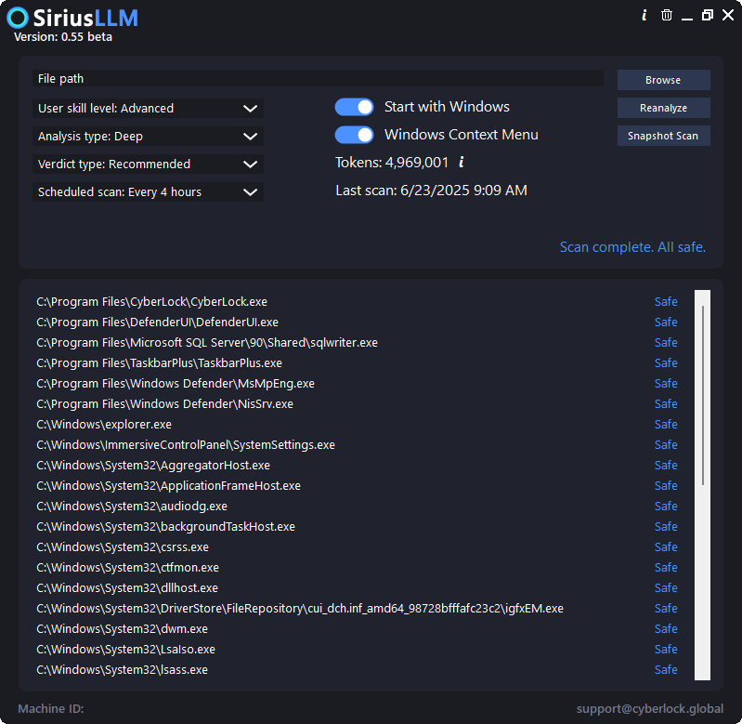Disable the Windows Context Menu switch

[x=354, y=135]
